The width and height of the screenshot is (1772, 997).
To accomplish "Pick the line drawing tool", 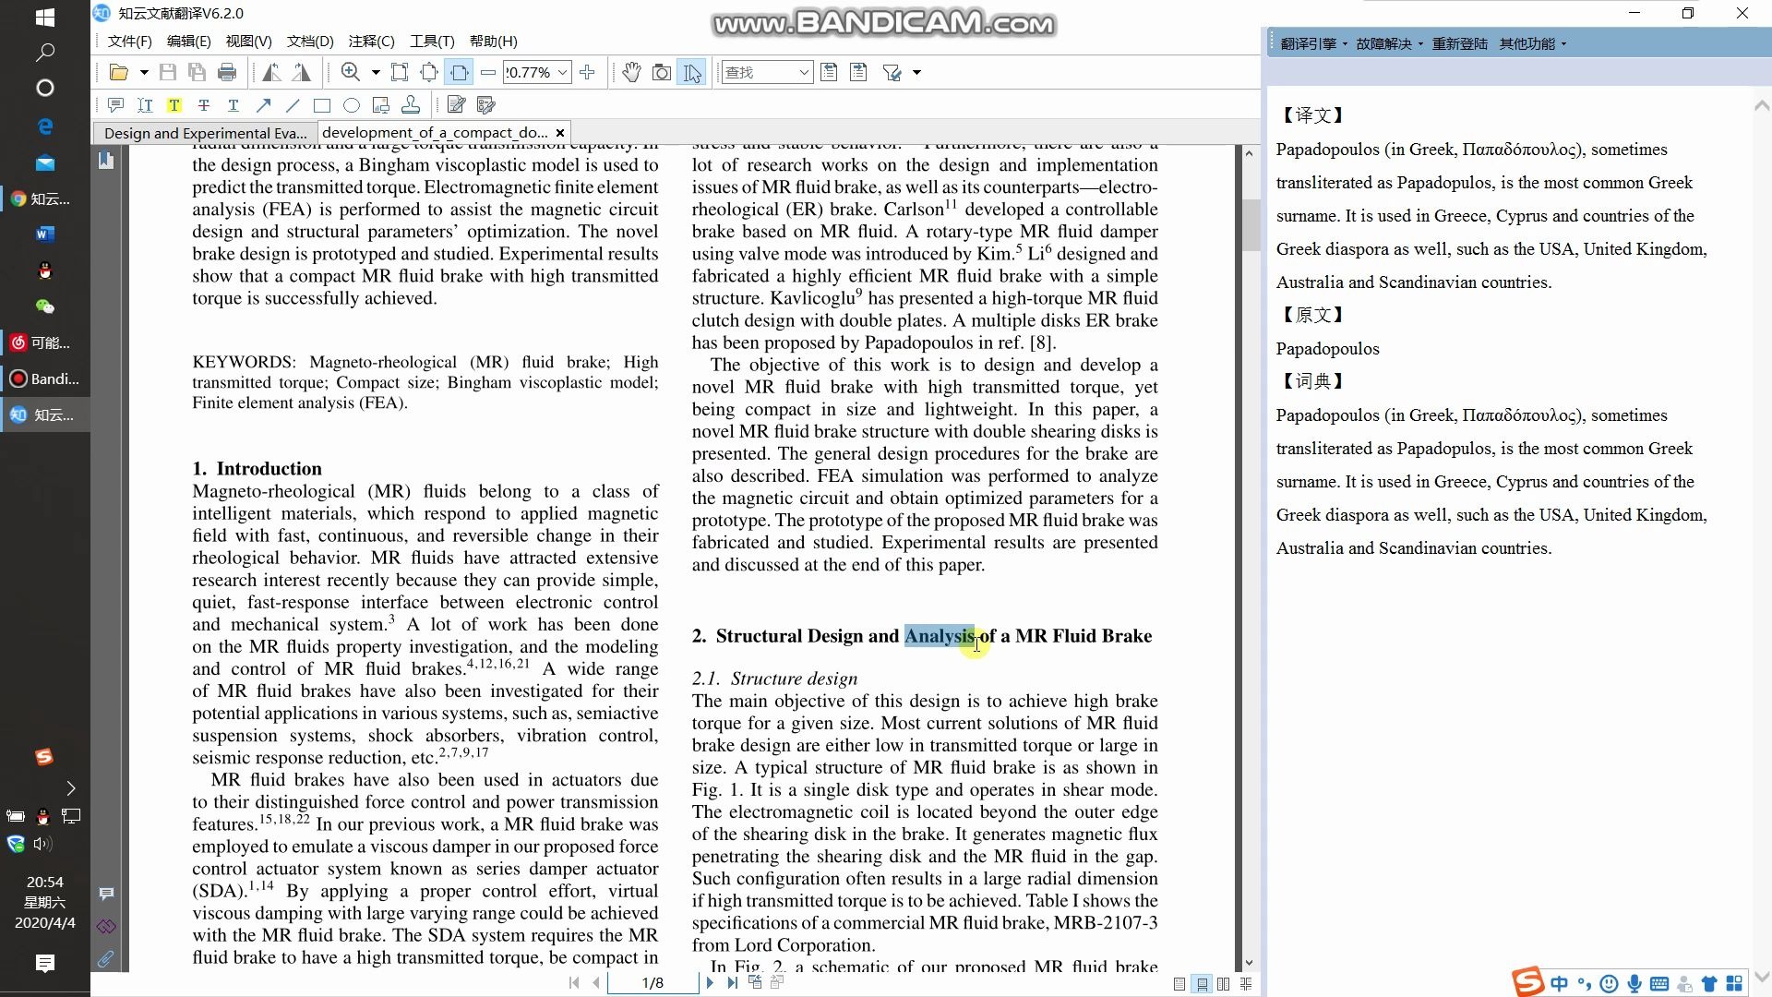I will click(x=293, y=105).
